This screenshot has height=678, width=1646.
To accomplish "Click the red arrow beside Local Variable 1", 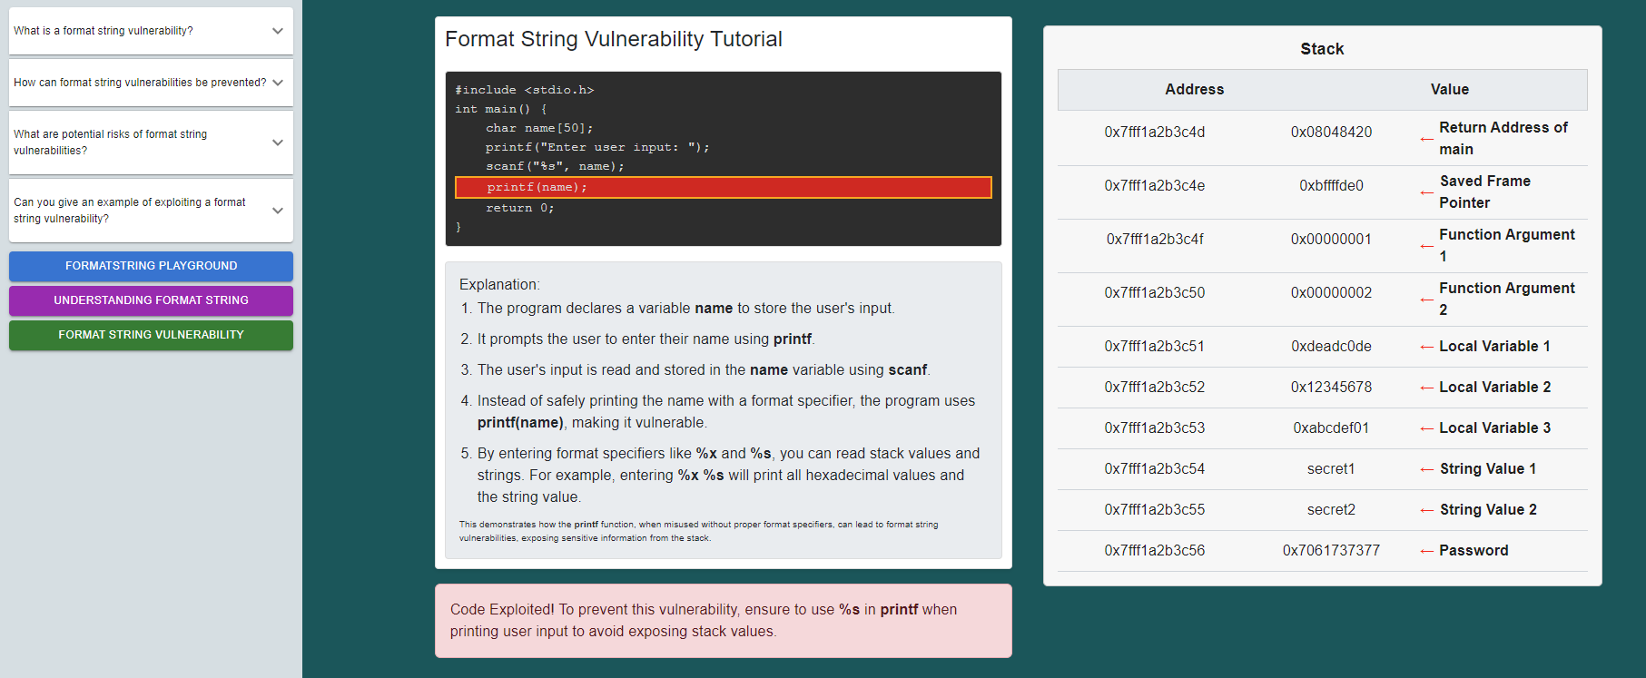I will tap(1426, 347).
